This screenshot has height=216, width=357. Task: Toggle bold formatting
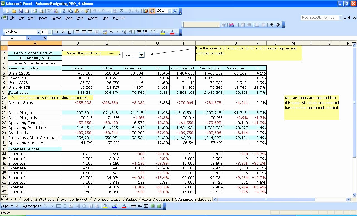(x=56, y=32)
